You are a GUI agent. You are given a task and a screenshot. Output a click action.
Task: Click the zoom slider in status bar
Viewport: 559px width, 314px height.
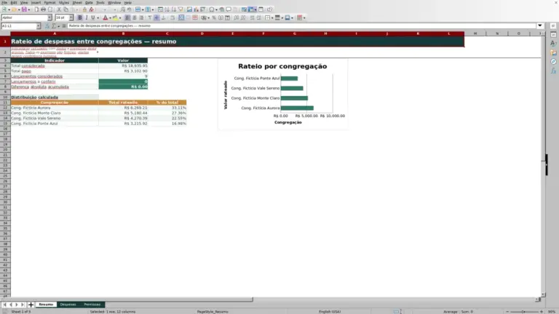[x=524, y=312]
